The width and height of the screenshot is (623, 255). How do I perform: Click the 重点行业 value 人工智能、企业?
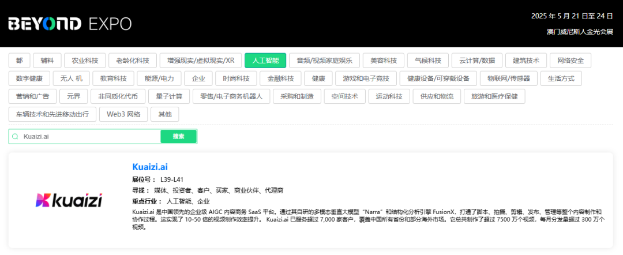pos(188,201)
